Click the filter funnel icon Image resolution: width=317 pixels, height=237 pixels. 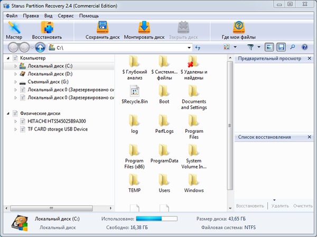[250, 47]
